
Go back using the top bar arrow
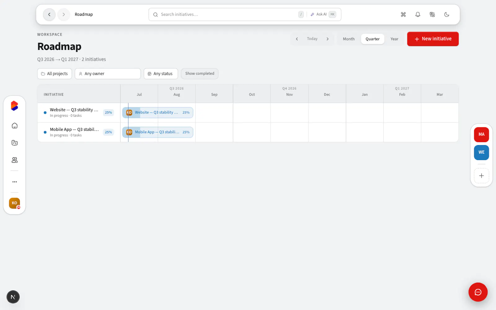[49, 15]
